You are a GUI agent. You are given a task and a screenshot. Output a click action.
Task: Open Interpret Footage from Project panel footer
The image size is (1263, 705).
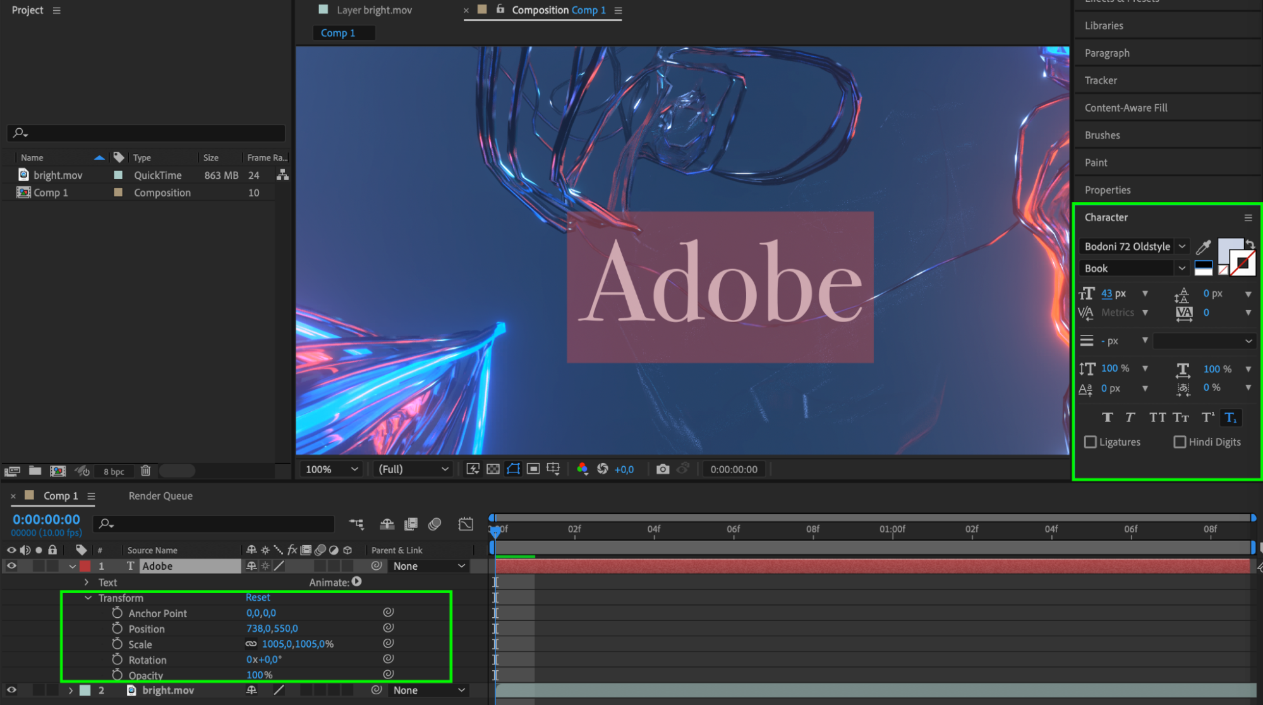coord(12,471)
